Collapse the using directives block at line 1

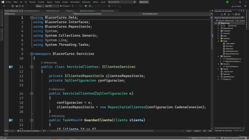click(x=32, y=17)
